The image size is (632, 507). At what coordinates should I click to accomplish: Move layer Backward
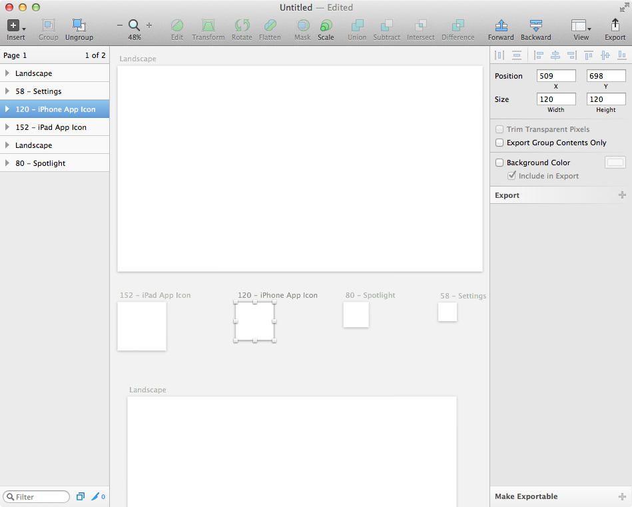point(535,25)
